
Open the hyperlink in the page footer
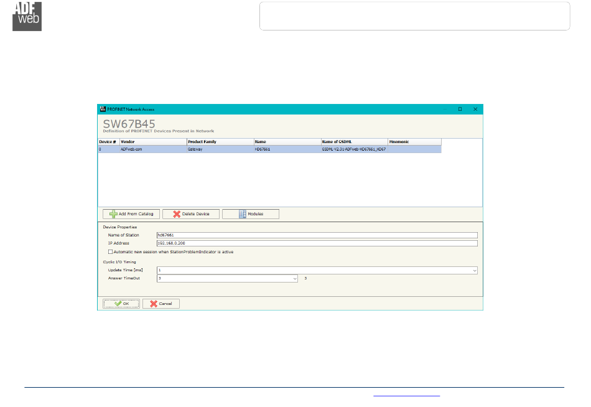click(407, 395)
